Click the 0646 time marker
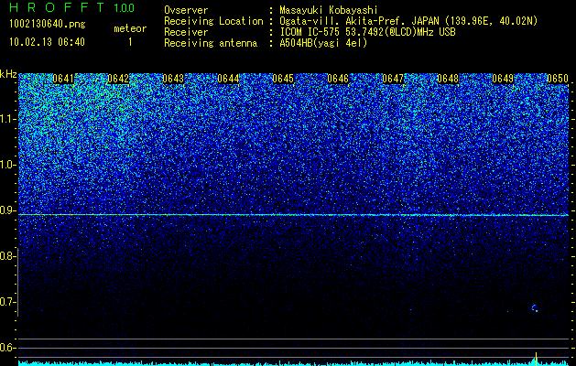 [338, 79]
